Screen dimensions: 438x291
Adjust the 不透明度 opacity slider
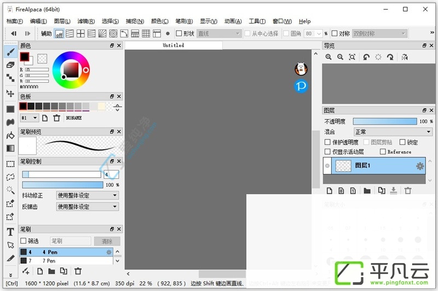coord(385,121)
